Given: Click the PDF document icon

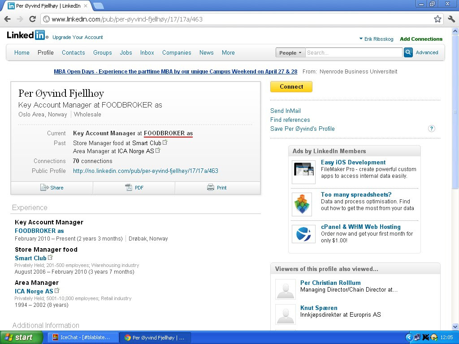Looking at the screenshot, I should 129,188.
